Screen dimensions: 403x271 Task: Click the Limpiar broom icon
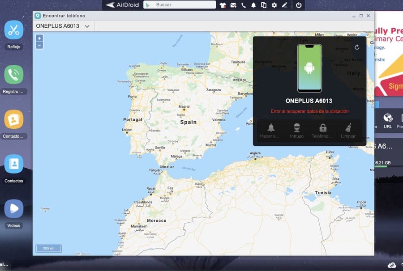tap(348, 127)
